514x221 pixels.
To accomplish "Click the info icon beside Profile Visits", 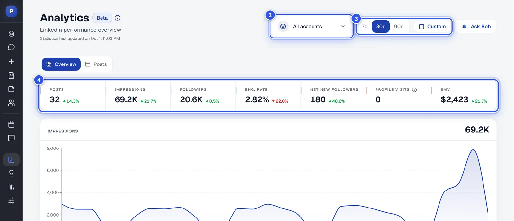I will [x=414, y=90].
